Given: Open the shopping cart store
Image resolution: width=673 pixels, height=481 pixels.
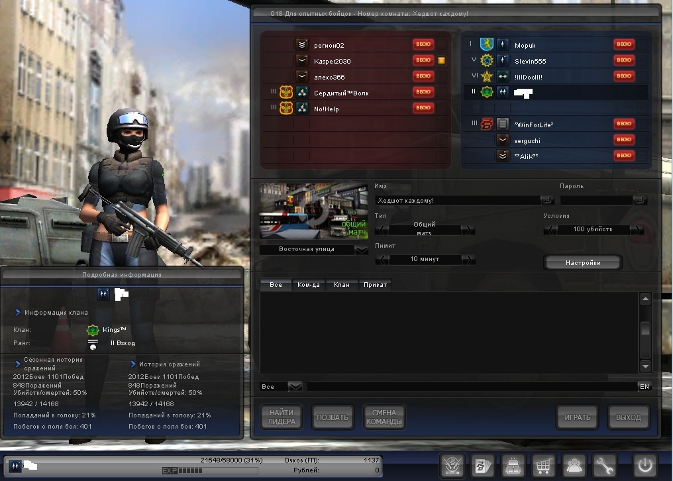Looking at the screenshot, I should pos(543,465).
